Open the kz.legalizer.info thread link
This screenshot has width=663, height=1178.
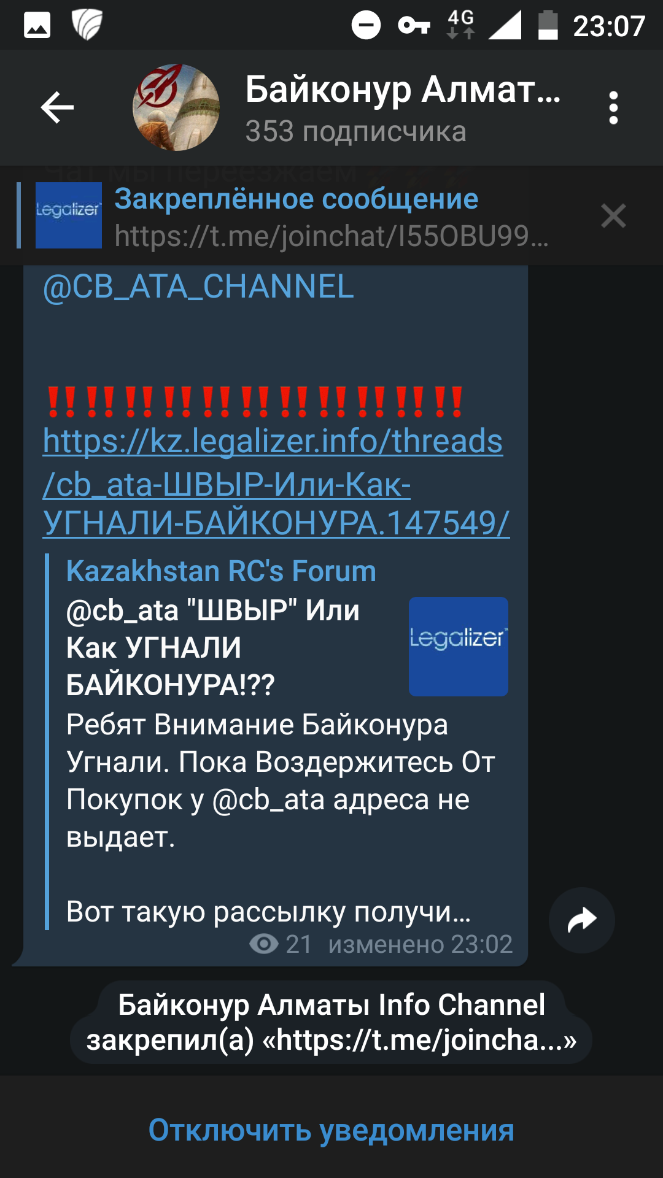point(276,482)
